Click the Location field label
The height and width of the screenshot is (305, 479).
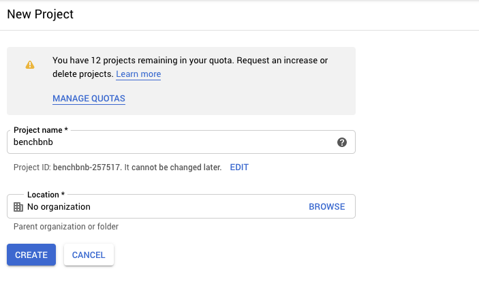(x=46, y=195)
